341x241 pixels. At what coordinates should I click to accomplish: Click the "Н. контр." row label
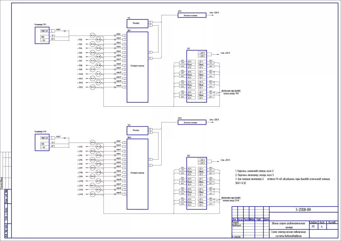tap(236, 237)
